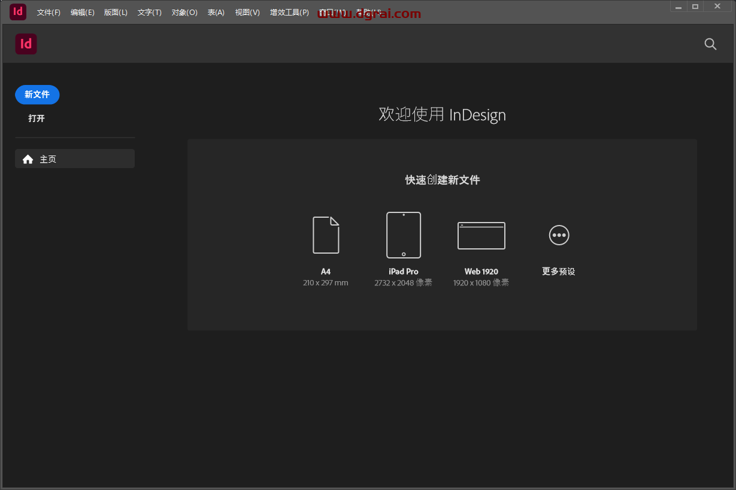This screenshot has width=736, height=490.
Task: Open the 对象(O) object menu
Action: click(184, 13)
